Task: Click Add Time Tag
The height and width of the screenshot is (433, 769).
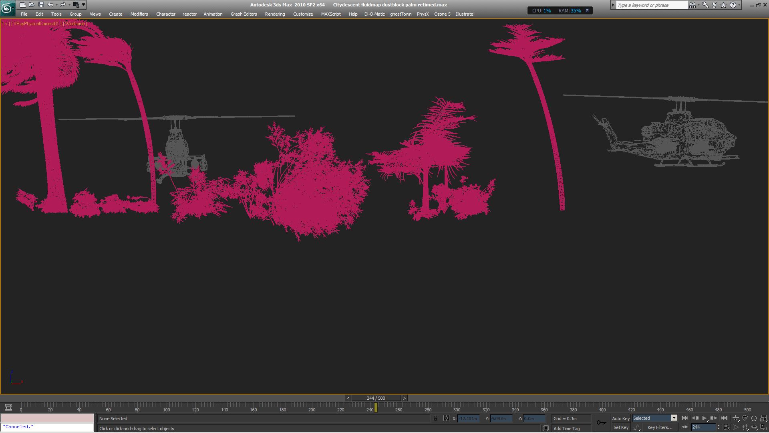Action: tap(566, 429)
